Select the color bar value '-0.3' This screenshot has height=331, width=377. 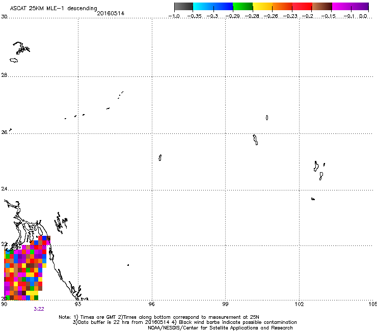(212, 16)
